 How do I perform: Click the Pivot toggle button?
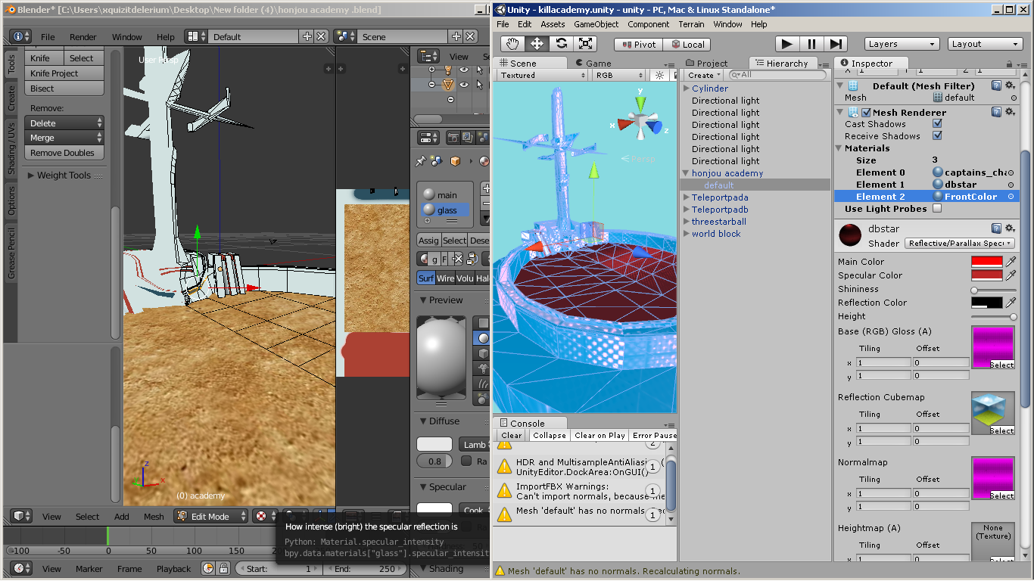pos(638,44)
